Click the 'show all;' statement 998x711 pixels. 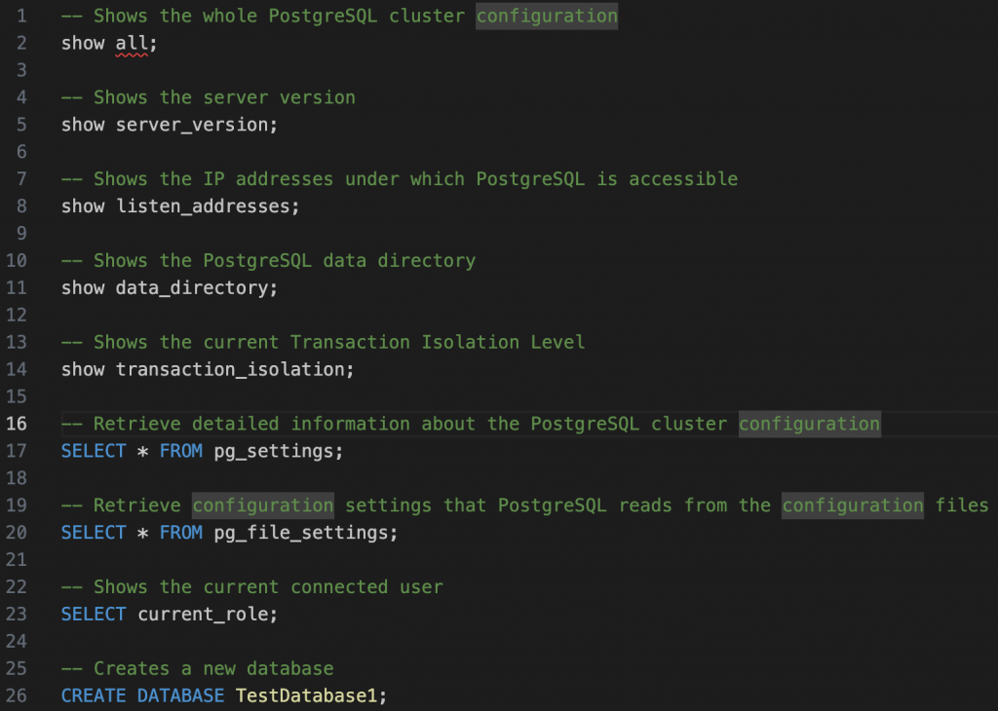pyautogui.click(x=109, y=43)
